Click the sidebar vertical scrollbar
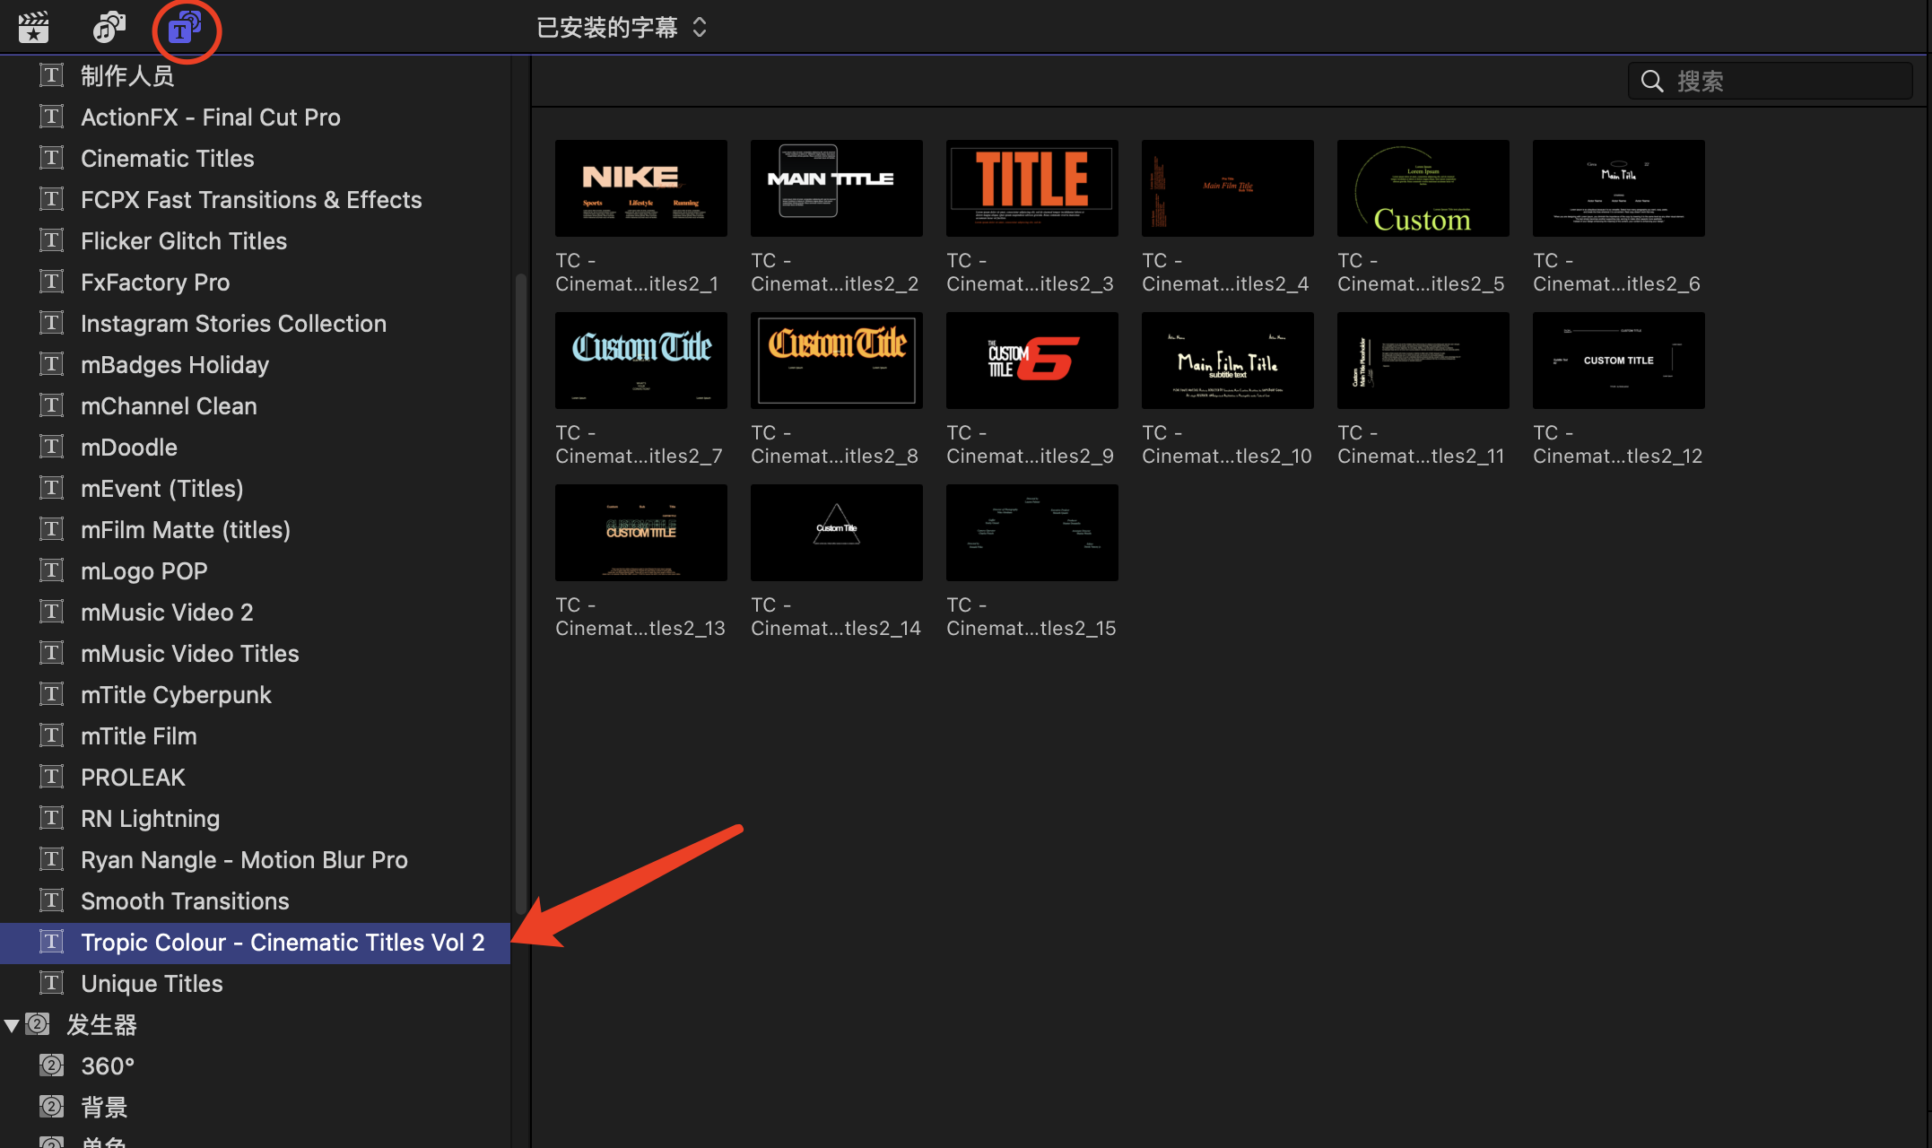This screenshot has width=1932, height=1148. [x=520, y=592]
